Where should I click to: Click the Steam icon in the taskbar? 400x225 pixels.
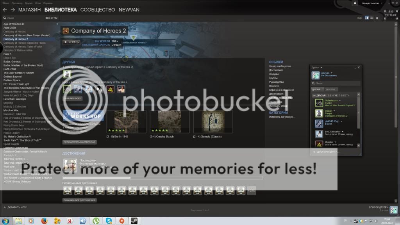click(134, 221)
